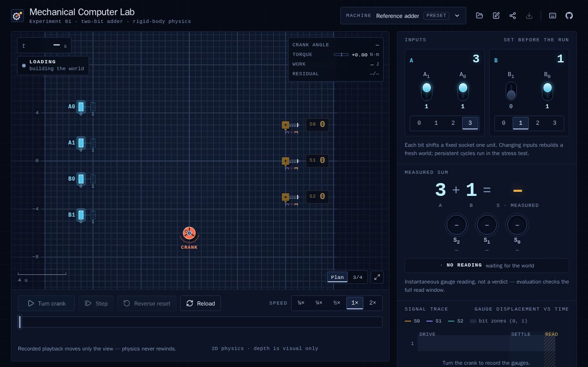Click the share icon in the header
The height and width of the screenshot is (367, 588).
(x=513, y=16)
